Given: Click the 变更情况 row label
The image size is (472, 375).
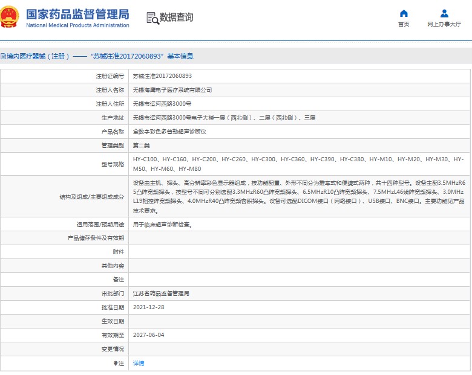Looking at the screenshot, I should point(113,349).
